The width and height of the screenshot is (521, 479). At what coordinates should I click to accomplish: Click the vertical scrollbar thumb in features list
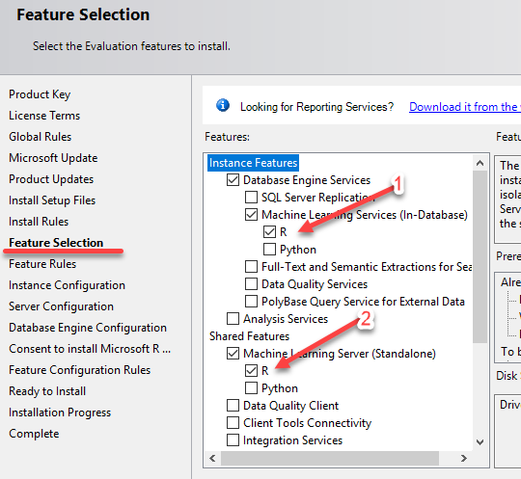pos(480,257)
